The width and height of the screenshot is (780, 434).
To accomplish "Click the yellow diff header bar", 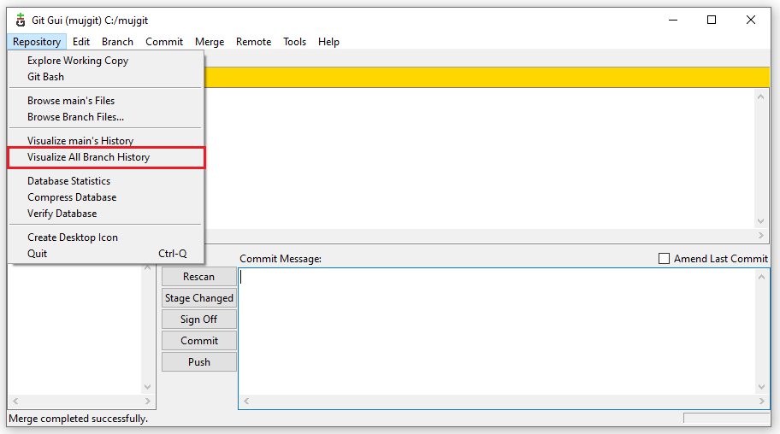I will click(487, 78).
